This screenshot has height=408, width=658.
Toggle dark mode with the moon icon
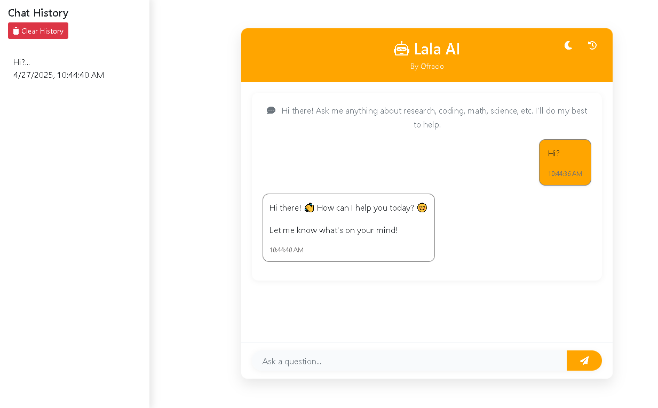(568, 45)
